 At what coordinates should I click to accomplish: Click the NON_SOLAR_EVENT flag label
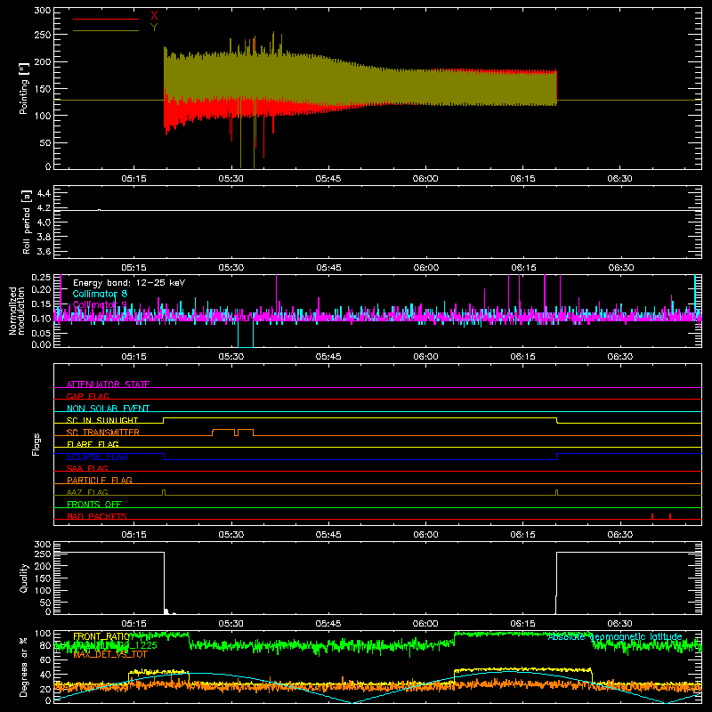(108, 409)
